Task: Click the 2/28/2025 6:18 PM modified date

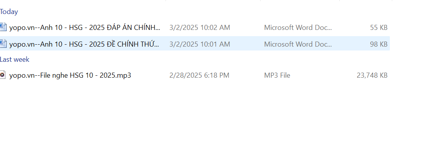Action: pos(199,75)
